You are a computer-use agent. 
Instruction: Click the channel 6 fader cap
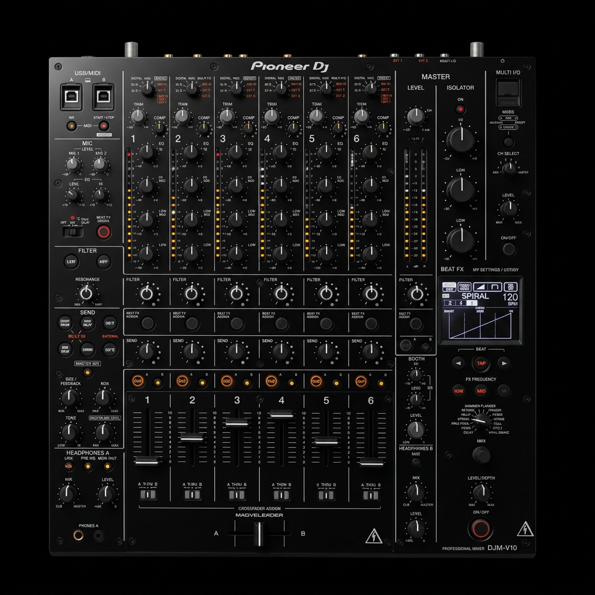coord(371,462)
